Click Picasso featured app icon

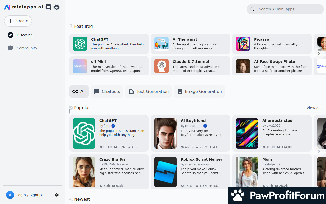tap(243, 44)
